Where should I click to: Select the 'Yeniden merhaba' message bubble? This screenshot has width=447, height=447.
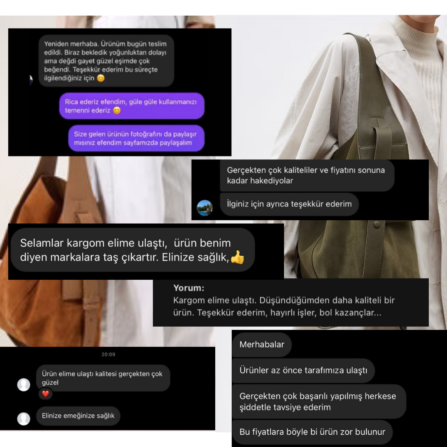coord(106,61)
